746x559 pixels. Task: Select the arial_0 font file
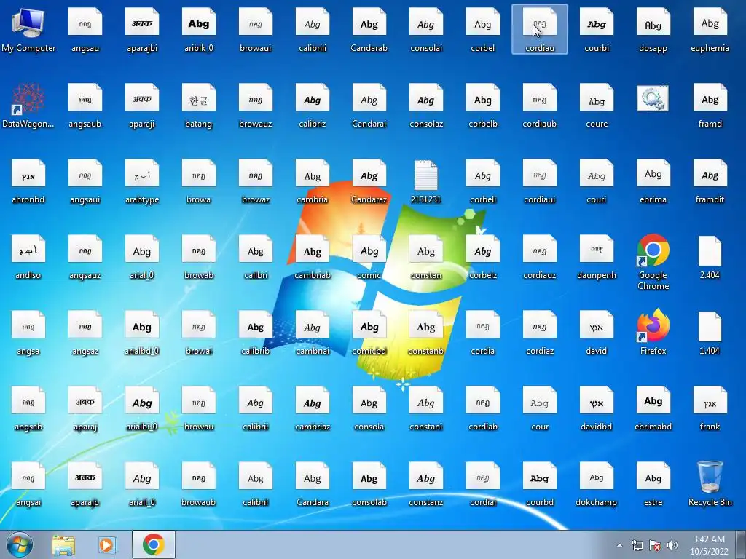pyautogui.click(x=142, y=257)
